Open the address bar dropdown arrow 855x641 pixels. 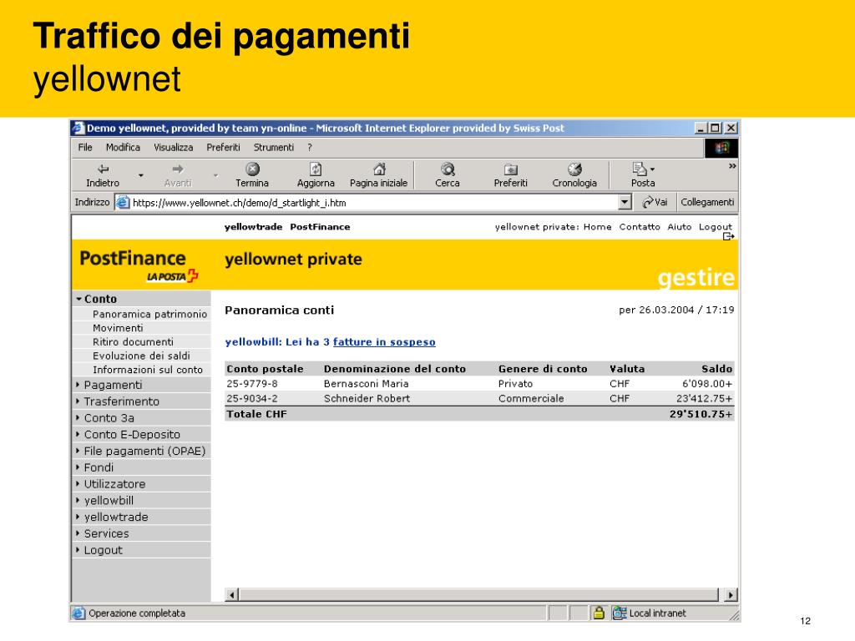click(625, 202)
